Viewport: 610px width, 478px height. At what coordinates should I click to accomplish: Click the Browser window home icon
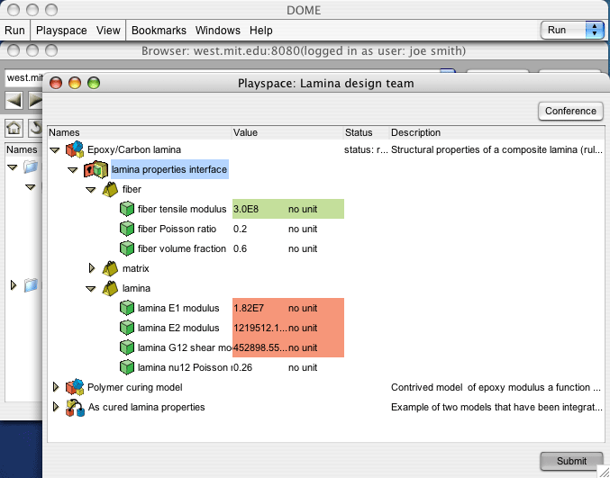14,128
